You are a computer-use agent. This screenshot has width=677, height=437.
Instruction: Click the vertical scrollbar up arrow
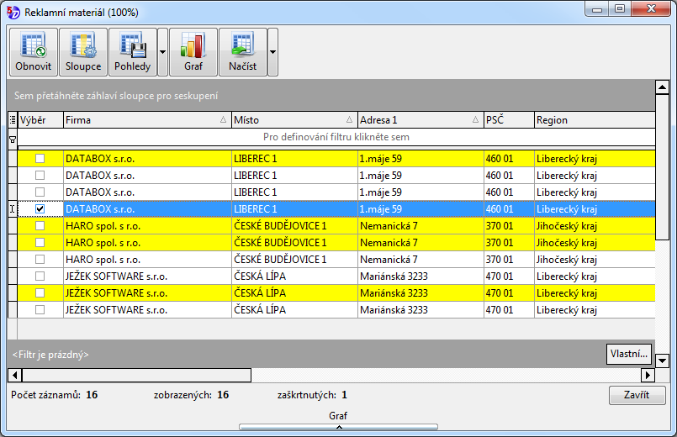(662, 87)
